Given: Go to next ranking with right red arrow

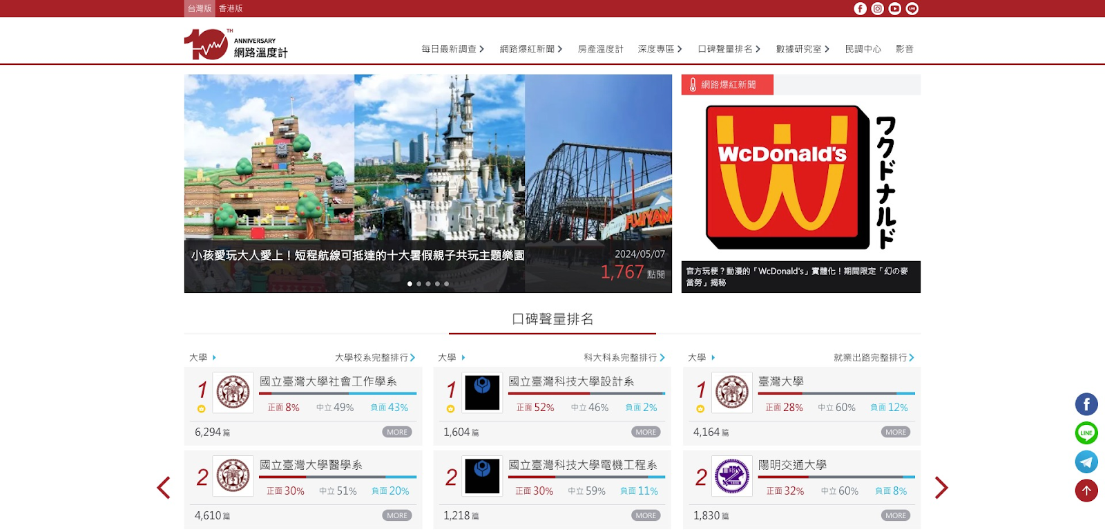Looking at the screenshot, I should pyautogui.click(x=941, y=488).
